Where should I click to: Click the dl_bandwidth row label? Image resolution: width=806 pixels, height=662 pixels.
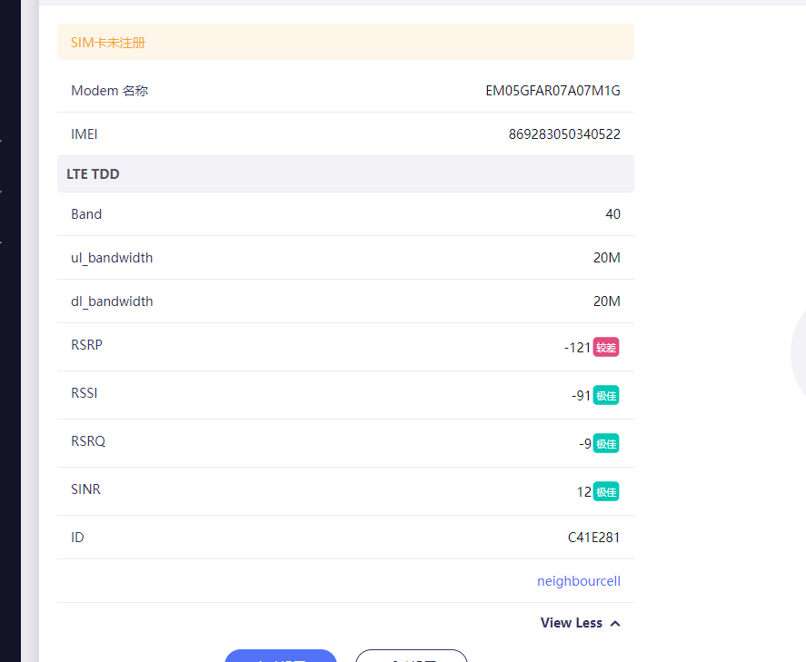[x=112, y=301]
